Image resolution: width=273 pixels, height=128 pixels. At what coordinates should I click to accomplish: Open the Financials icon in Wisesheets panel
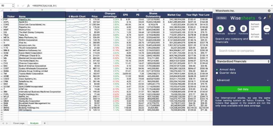coord(220,29)
